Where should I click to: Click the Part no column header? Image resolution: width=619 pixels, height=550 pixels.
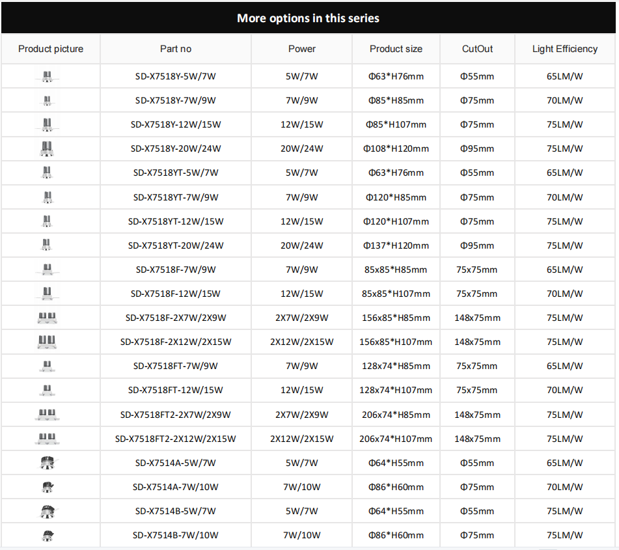176,49
